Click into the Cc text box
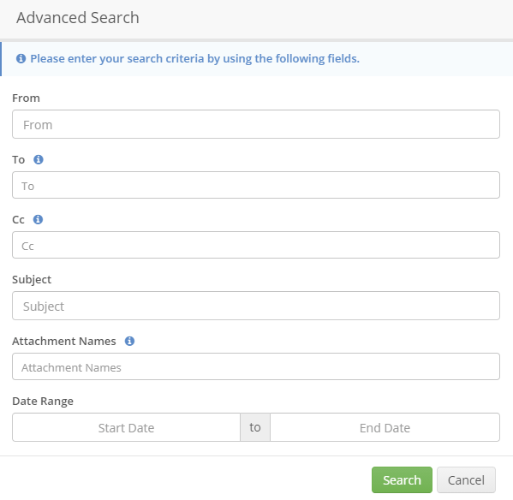Viewport: 513px width, 500px height. 256,245
